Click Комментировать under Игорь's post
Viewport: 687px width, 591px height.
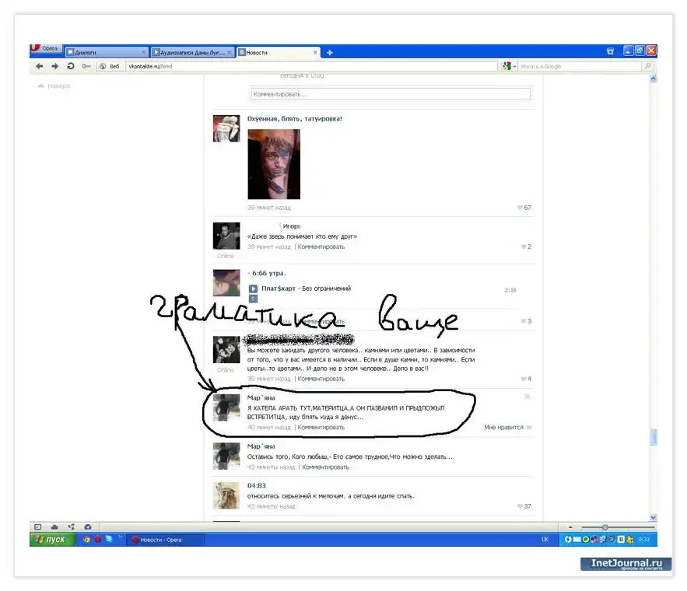[x=321, y=247]
